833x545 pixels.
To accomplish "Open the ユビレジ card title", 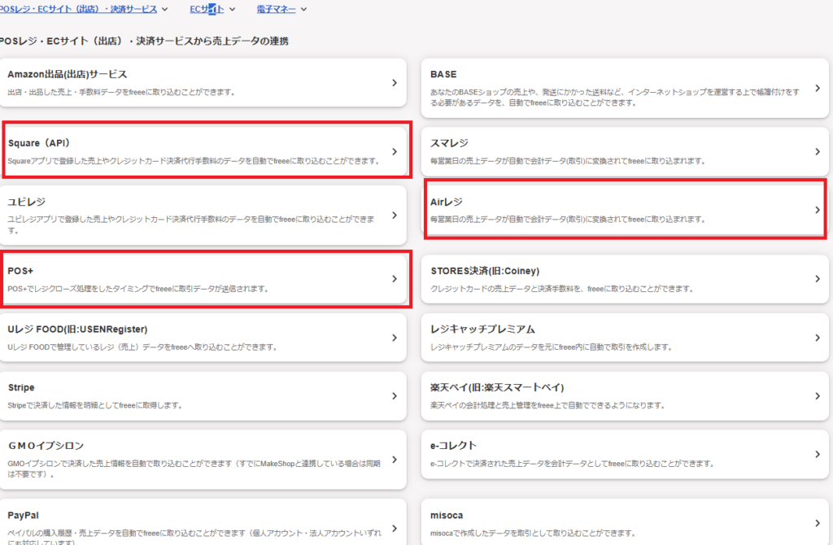I will tap(27, 202).
